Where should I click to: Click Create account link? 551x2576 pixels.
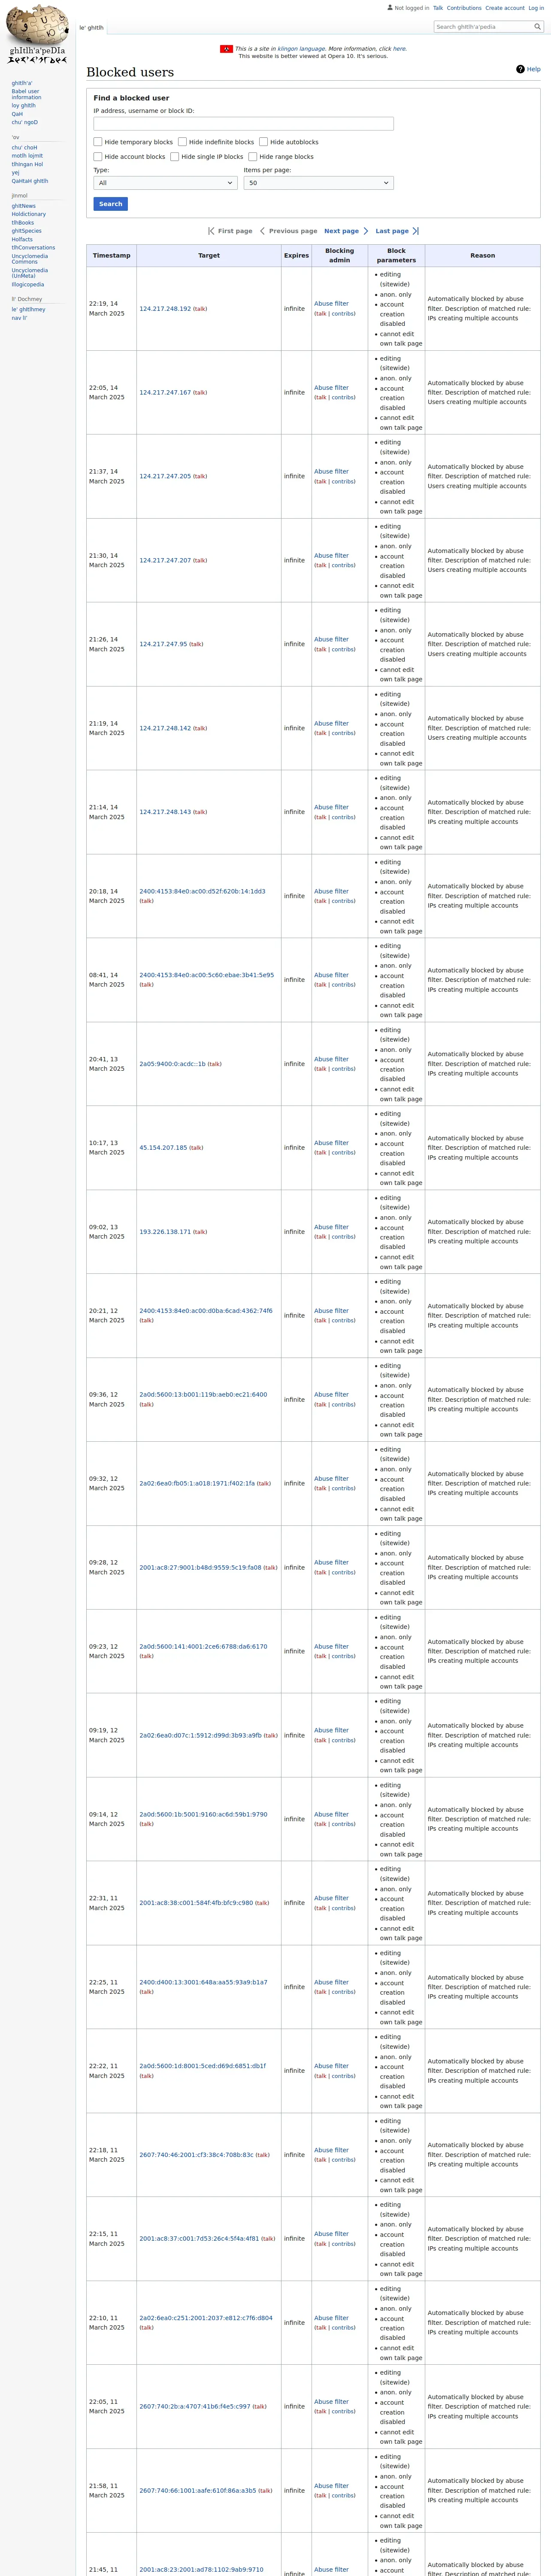point(505,8)
